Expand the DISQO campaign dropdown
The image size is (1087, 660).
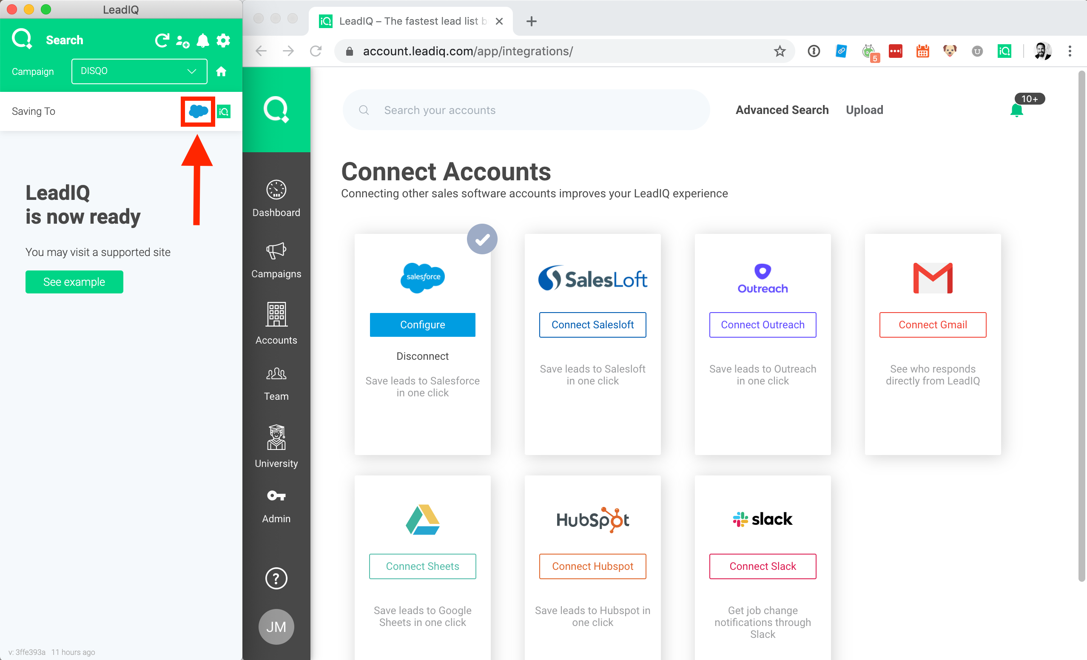[x=139, y=71]
